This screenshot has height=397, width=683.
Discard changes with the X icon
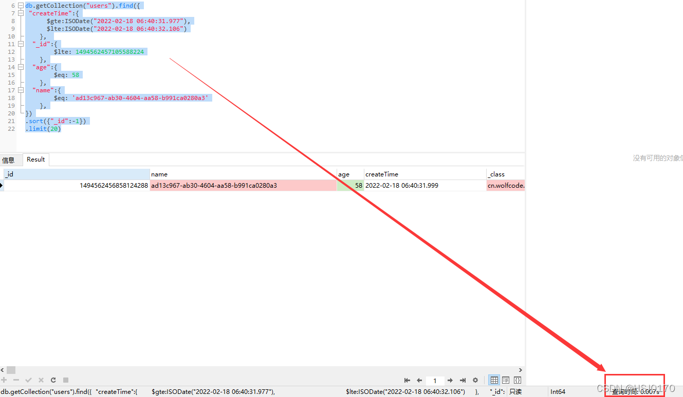click(x=41, y=380)
